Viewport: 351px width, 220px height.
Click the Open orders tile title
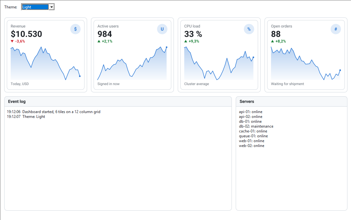pos(281,26)
